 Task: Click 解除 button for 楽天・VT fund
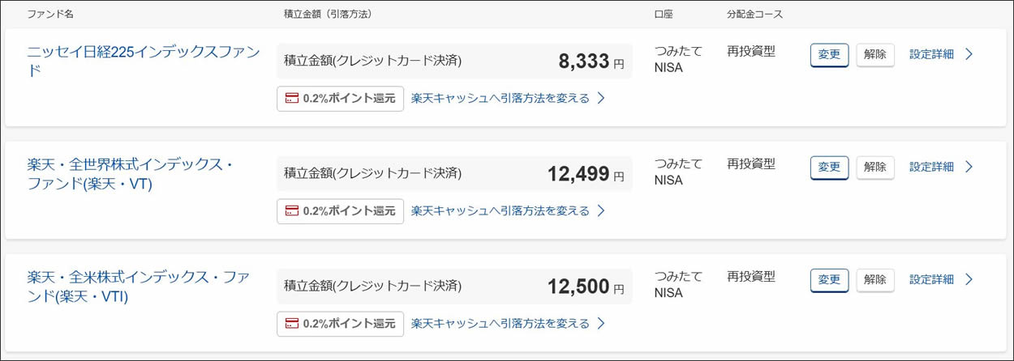[x=875, y=168]
